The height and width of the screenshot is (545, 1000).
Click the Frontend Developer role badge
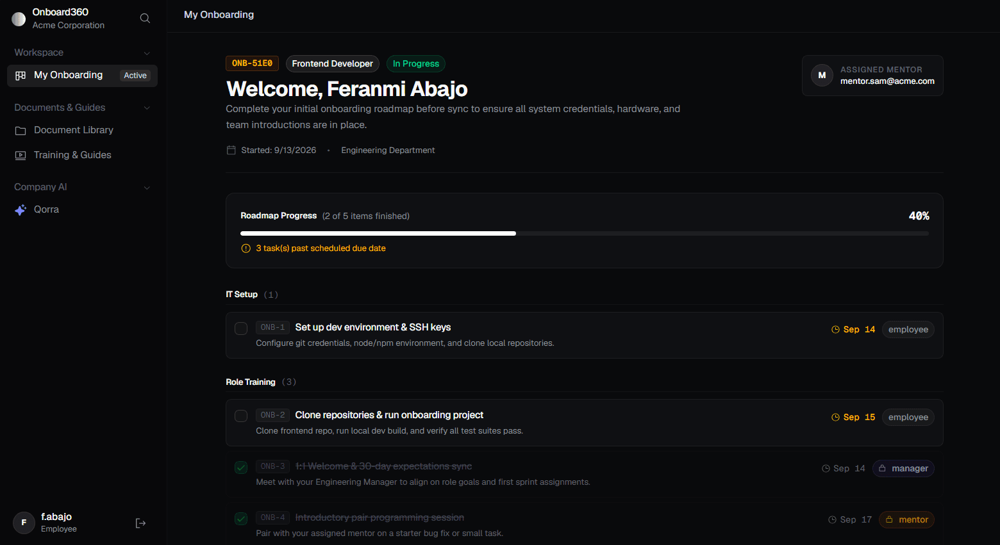[332, 63]
